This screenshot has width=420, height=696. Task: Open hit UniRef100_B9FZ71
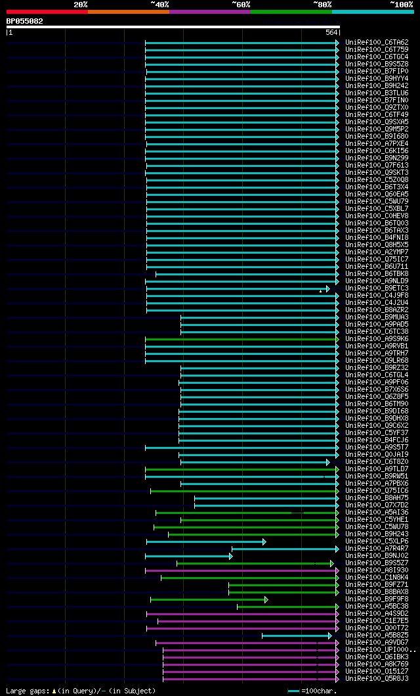tap(377, 584)
